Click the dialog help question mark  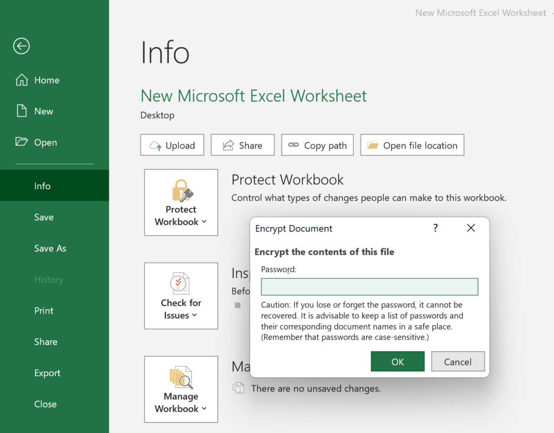click(435, 228)
